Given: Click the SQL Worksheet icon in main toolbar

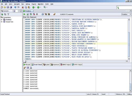Looking at the screenshot, I should (x=45, y=7).
